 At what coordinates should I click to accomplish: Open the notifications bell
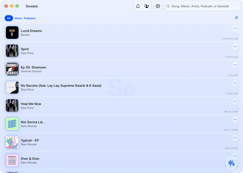[x=138, y=6]
